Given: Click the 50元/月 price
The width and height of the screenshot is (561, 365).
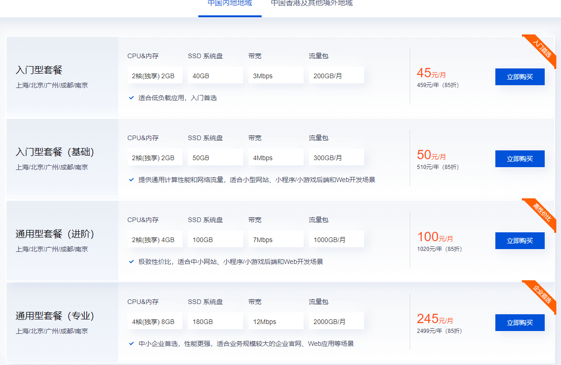Looking at the screenshot, I should pos(432,155).
